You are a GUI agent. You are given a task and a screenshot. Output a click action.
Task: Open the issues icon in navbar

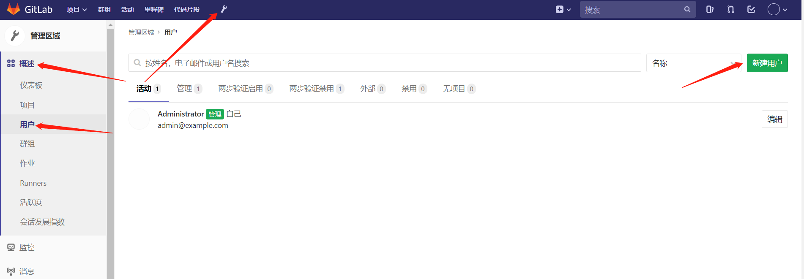pos(710,9)
